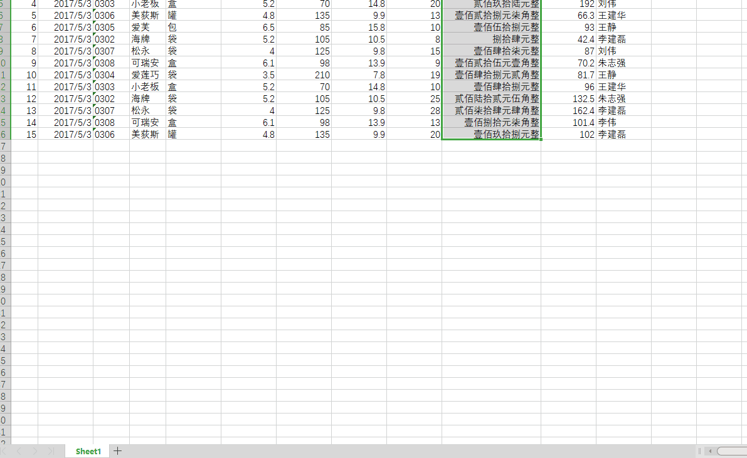Select cell 壹佰捌拾元柒角整
The height and width of the screenshot is (458, 747).
tap(492, 122)
